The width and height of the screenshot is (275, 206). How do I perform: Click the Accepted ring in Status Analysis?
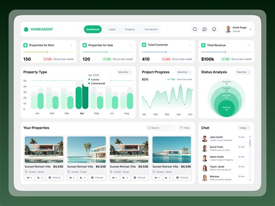pyautogui.click(x=226, y=83)
